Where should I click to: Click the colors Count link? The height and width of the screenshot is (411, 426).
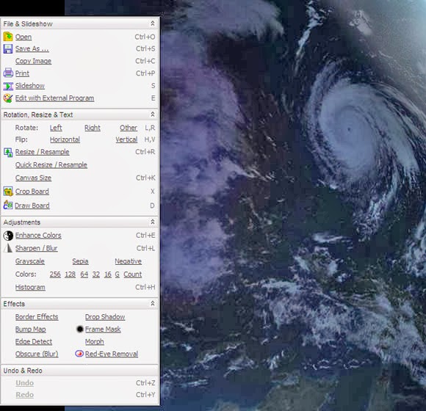[133, 274]
